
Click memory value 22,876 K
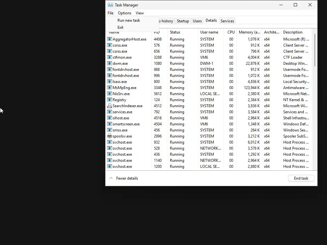tap(253, 63)
